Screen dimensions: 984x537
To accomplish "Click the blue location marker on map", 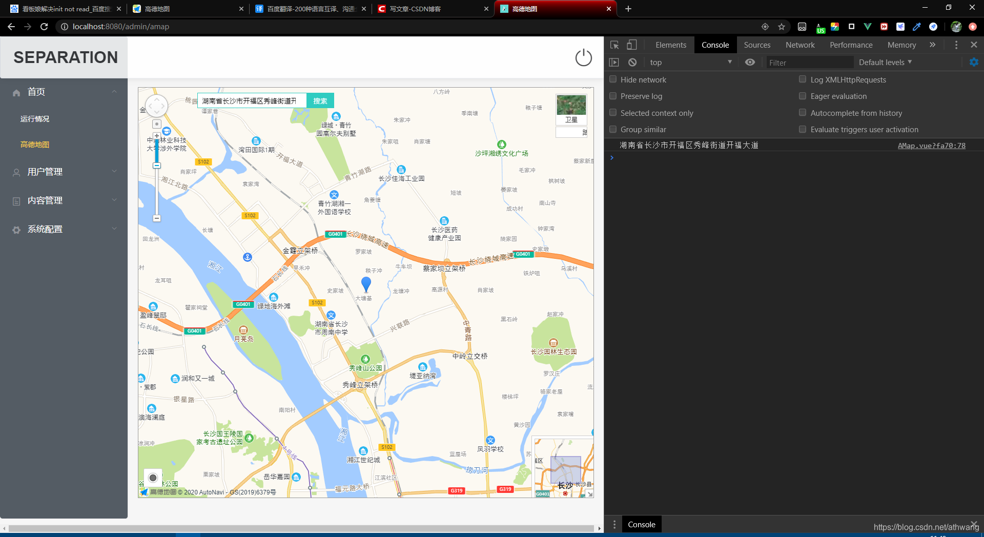I will point(366,284).
